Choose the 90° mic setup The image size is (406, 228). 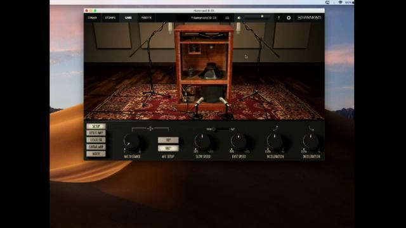[x=168, y=140]
